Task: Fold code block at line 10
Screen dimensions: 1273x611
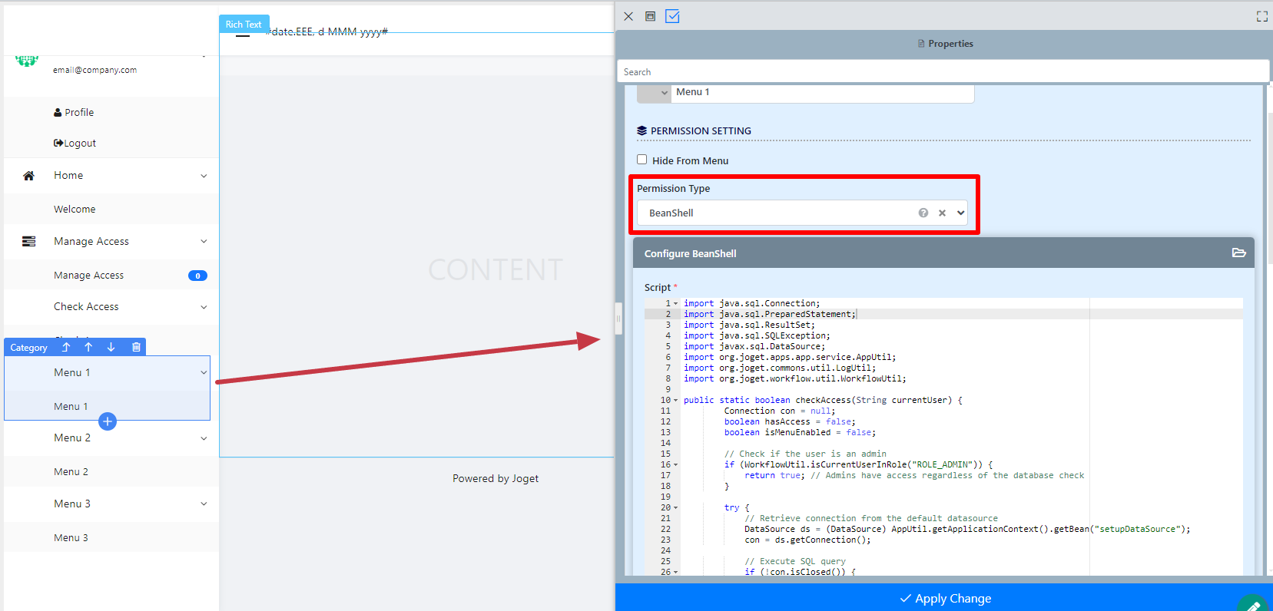Action: pyautogui.click(x=676, y=401)
